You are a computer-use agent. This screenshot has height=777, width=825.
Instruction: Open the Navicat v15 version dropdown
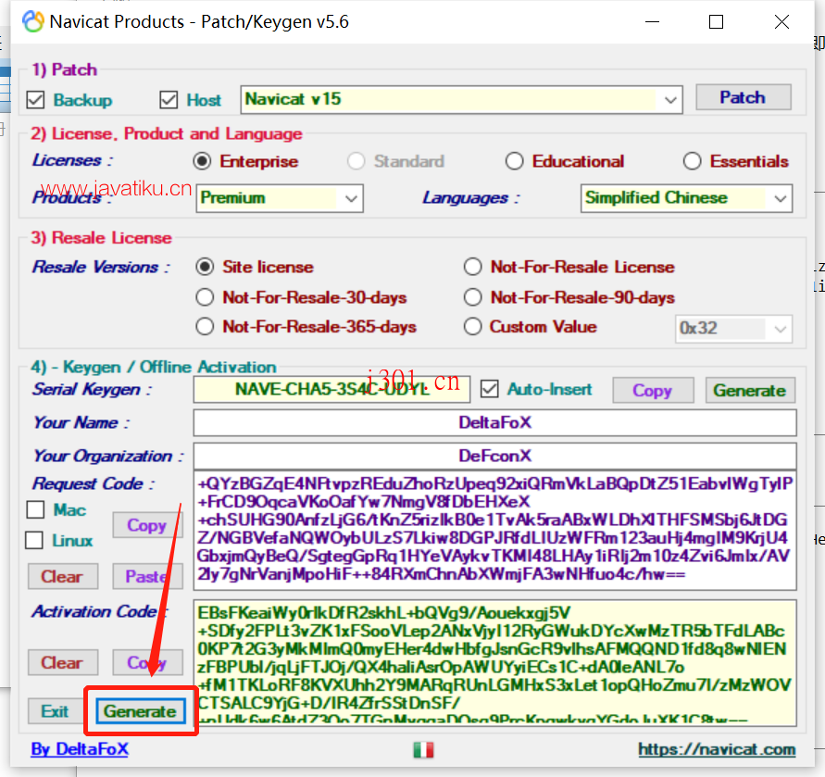461,99
